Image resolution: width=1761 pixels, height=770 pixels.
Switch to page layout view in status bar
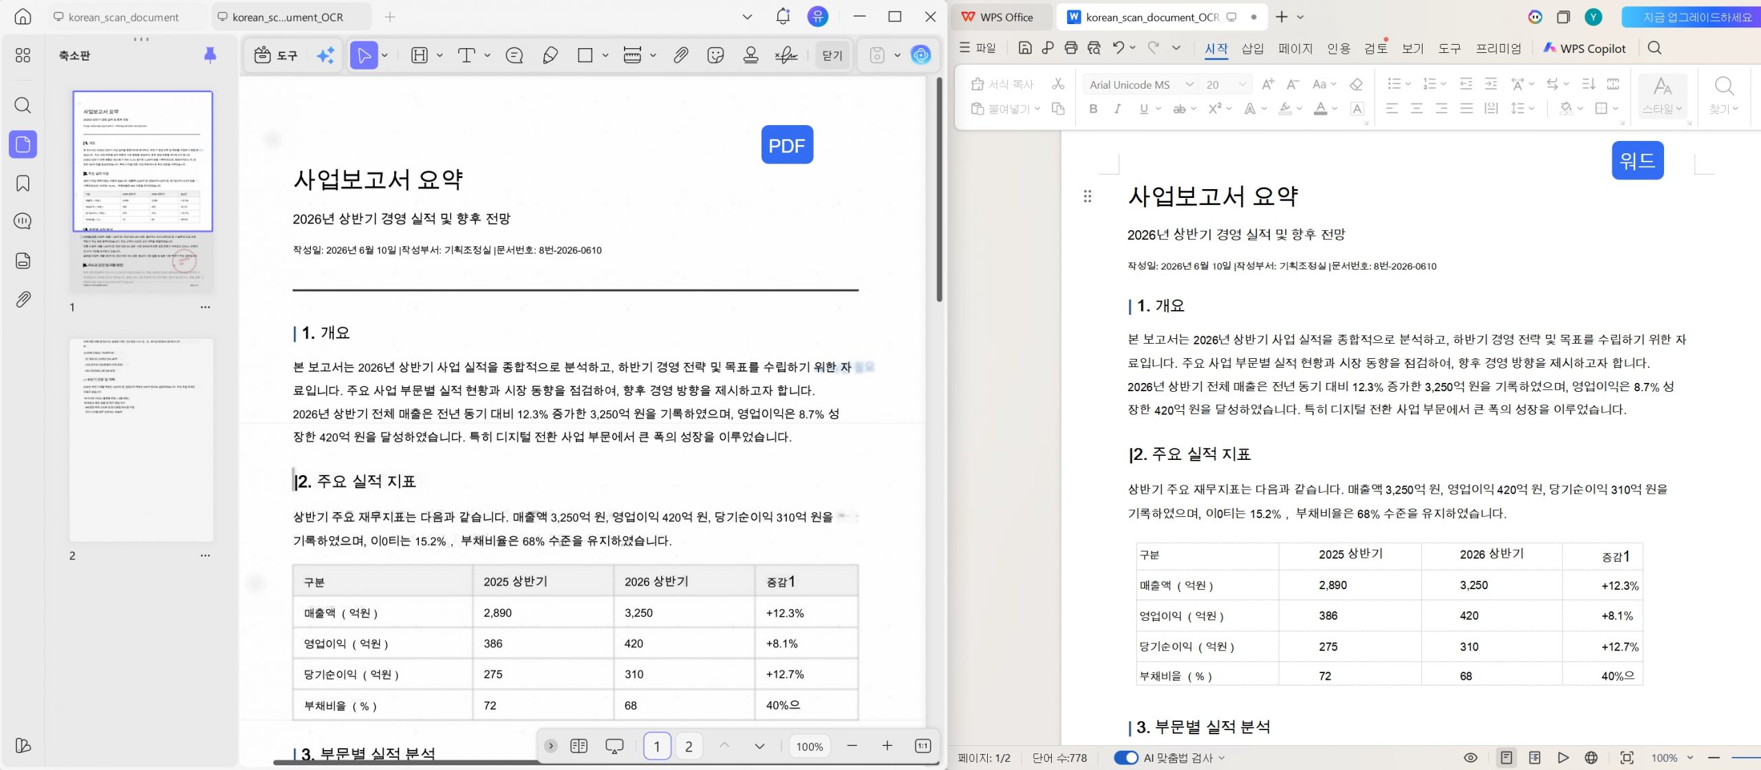(x=1506, y=758)
